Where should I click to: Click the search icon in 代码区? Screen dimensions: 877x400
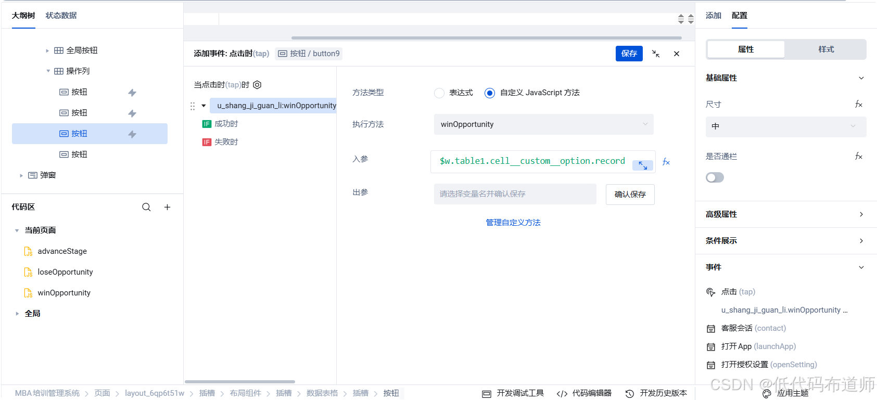(146, 207)
